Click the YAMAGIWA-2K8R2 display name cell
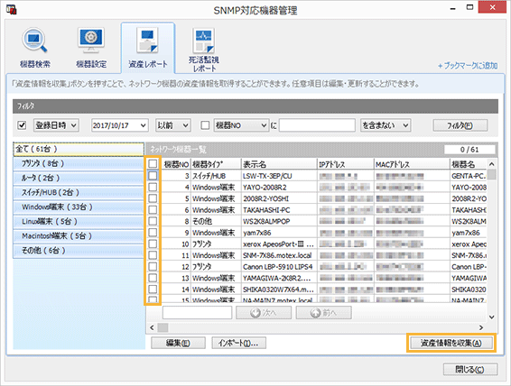The height and width of the screenshot is (386, 511). 279,278
